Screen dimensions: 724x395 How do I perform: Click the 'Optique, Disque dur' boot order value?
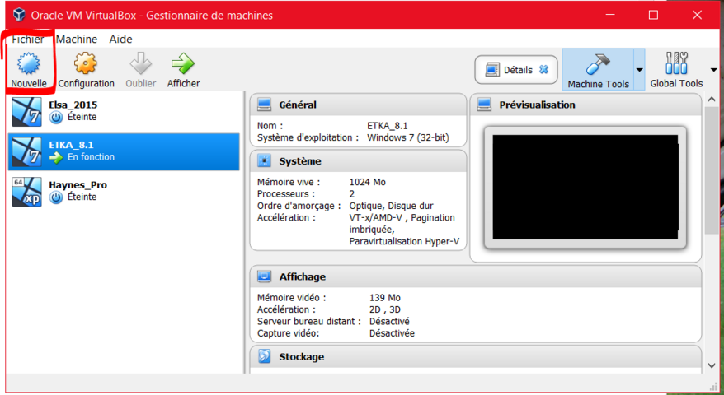(391, 206)
